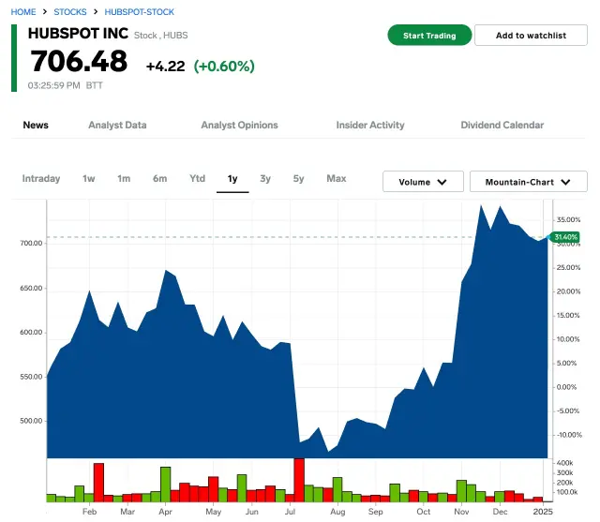Open the Dividend Calendar tab
Viewport: 600px width, 522px height.
tap(502, 125)
